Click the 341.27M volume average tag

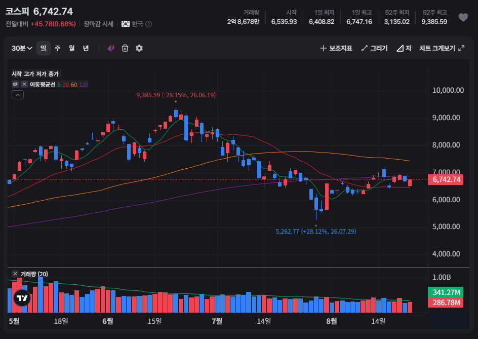click(446, 292)
